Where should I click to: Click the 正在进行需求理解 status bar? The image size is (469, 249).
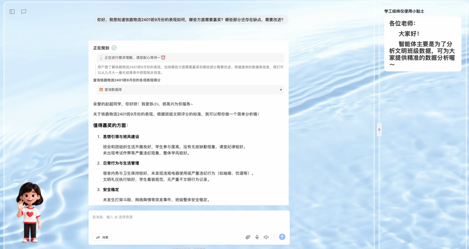(x=190, y=58)
